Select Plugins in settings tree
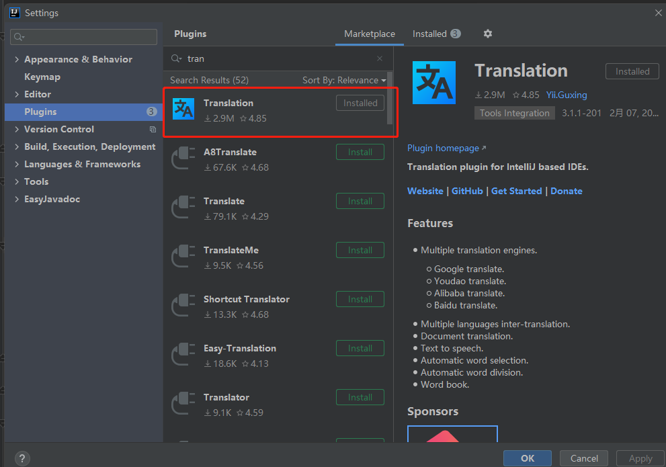 [84, 112]
